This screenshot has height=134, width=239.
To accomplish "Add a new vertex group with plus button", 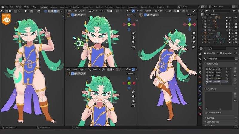I will [235, 68].
